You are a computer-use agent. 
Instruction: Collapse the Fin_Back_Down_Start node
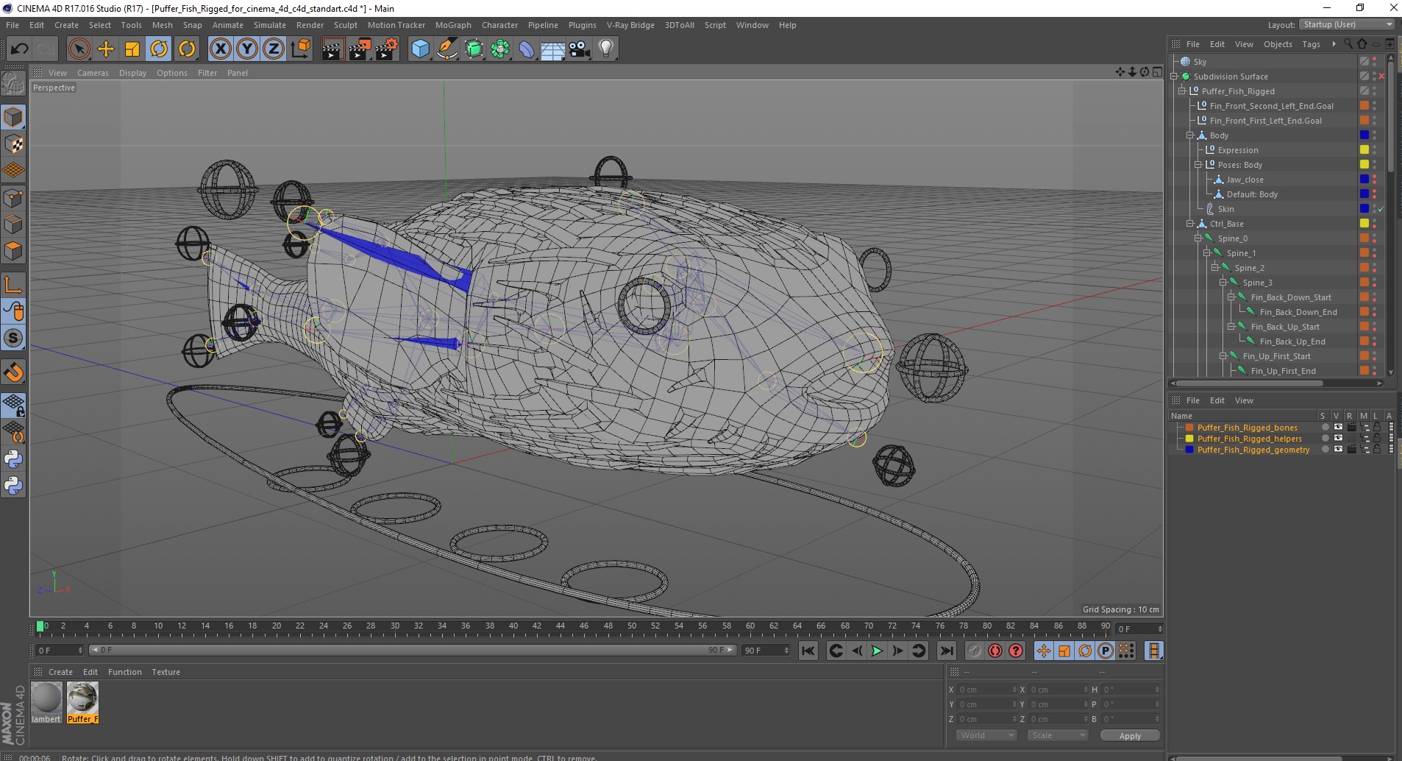click(x=1231, y=297)
